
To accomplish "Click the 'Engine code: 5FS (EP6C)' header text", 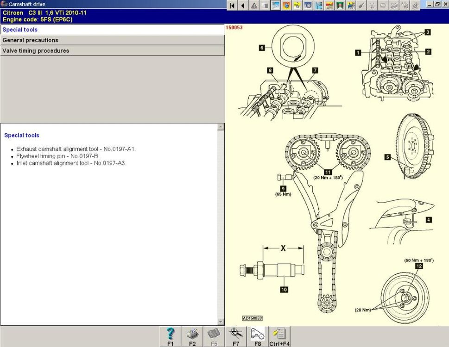I will pyautogui.click(x=38, y=19).
